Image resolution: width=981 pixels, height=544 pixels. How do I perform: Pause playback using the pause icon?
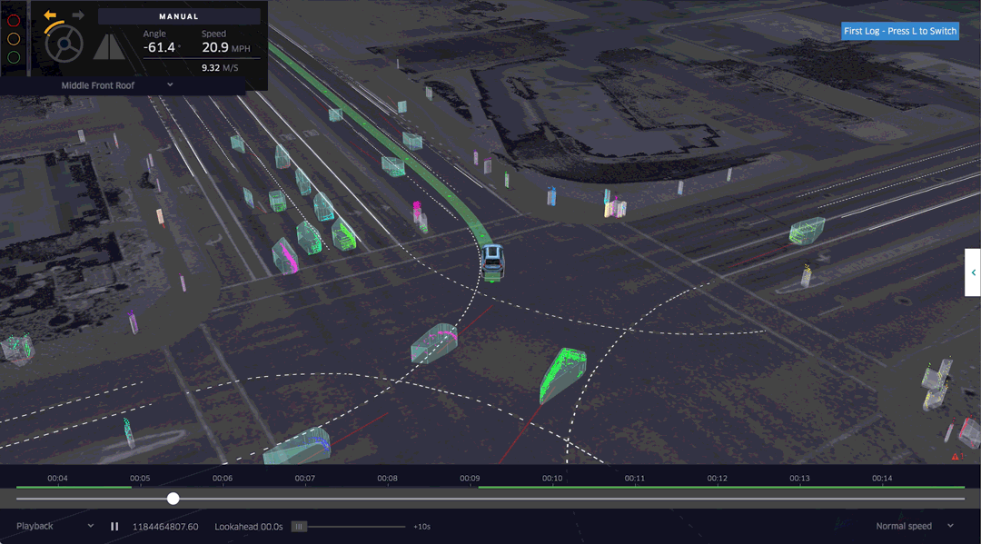tap(114, 526)
